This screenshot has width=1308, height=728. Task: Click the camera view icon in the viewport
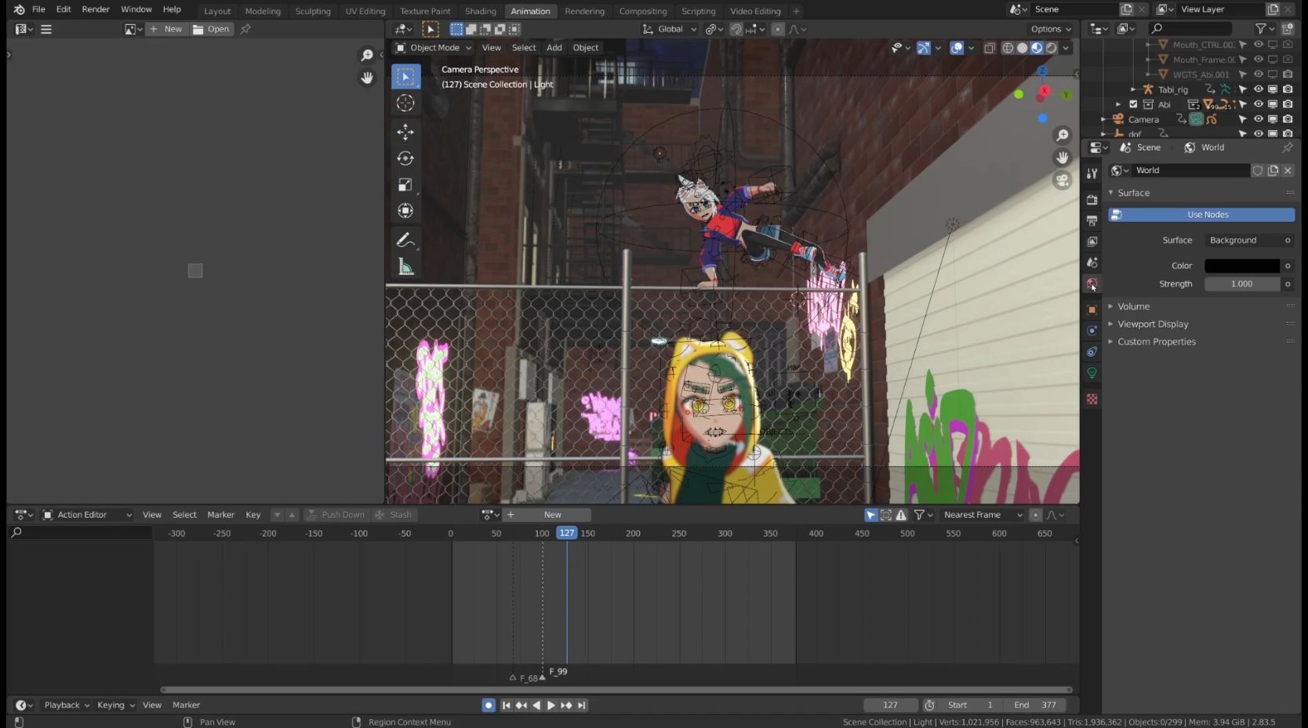click(1063, 180)
